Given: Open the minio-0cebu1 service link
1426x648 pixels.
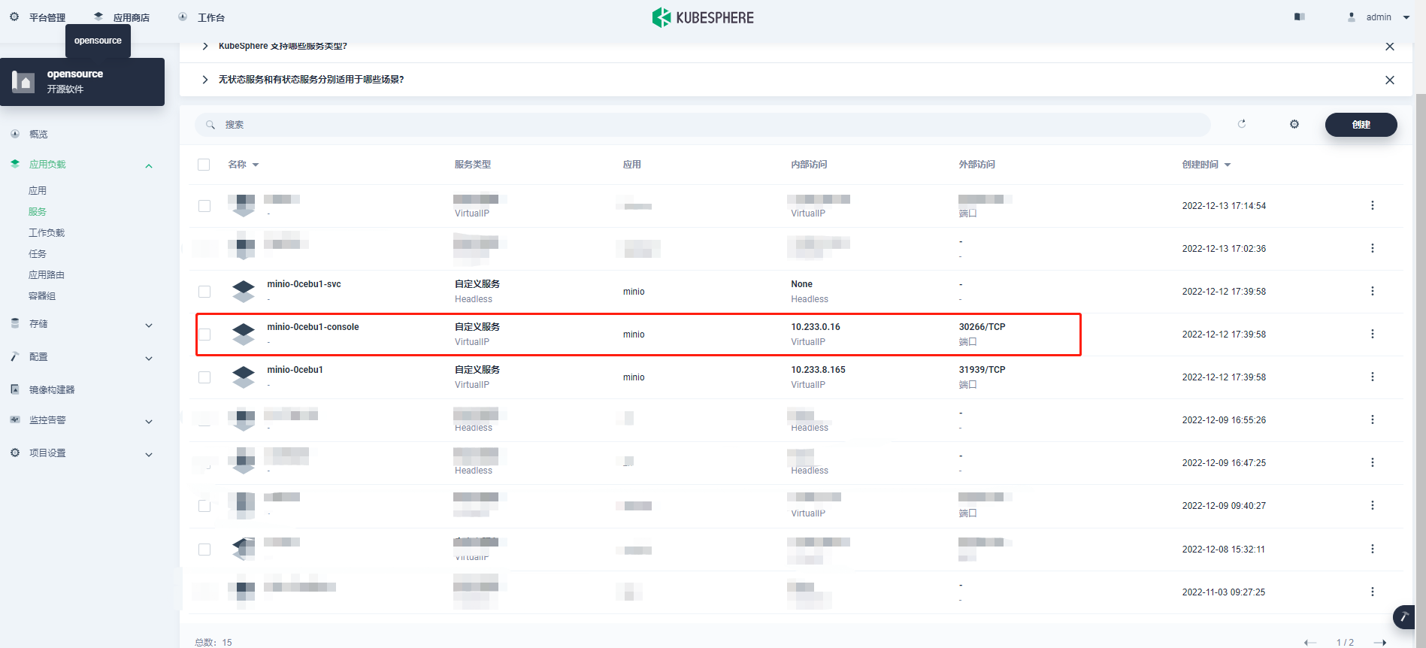Looking at the screenshot, I should (295, 370).
